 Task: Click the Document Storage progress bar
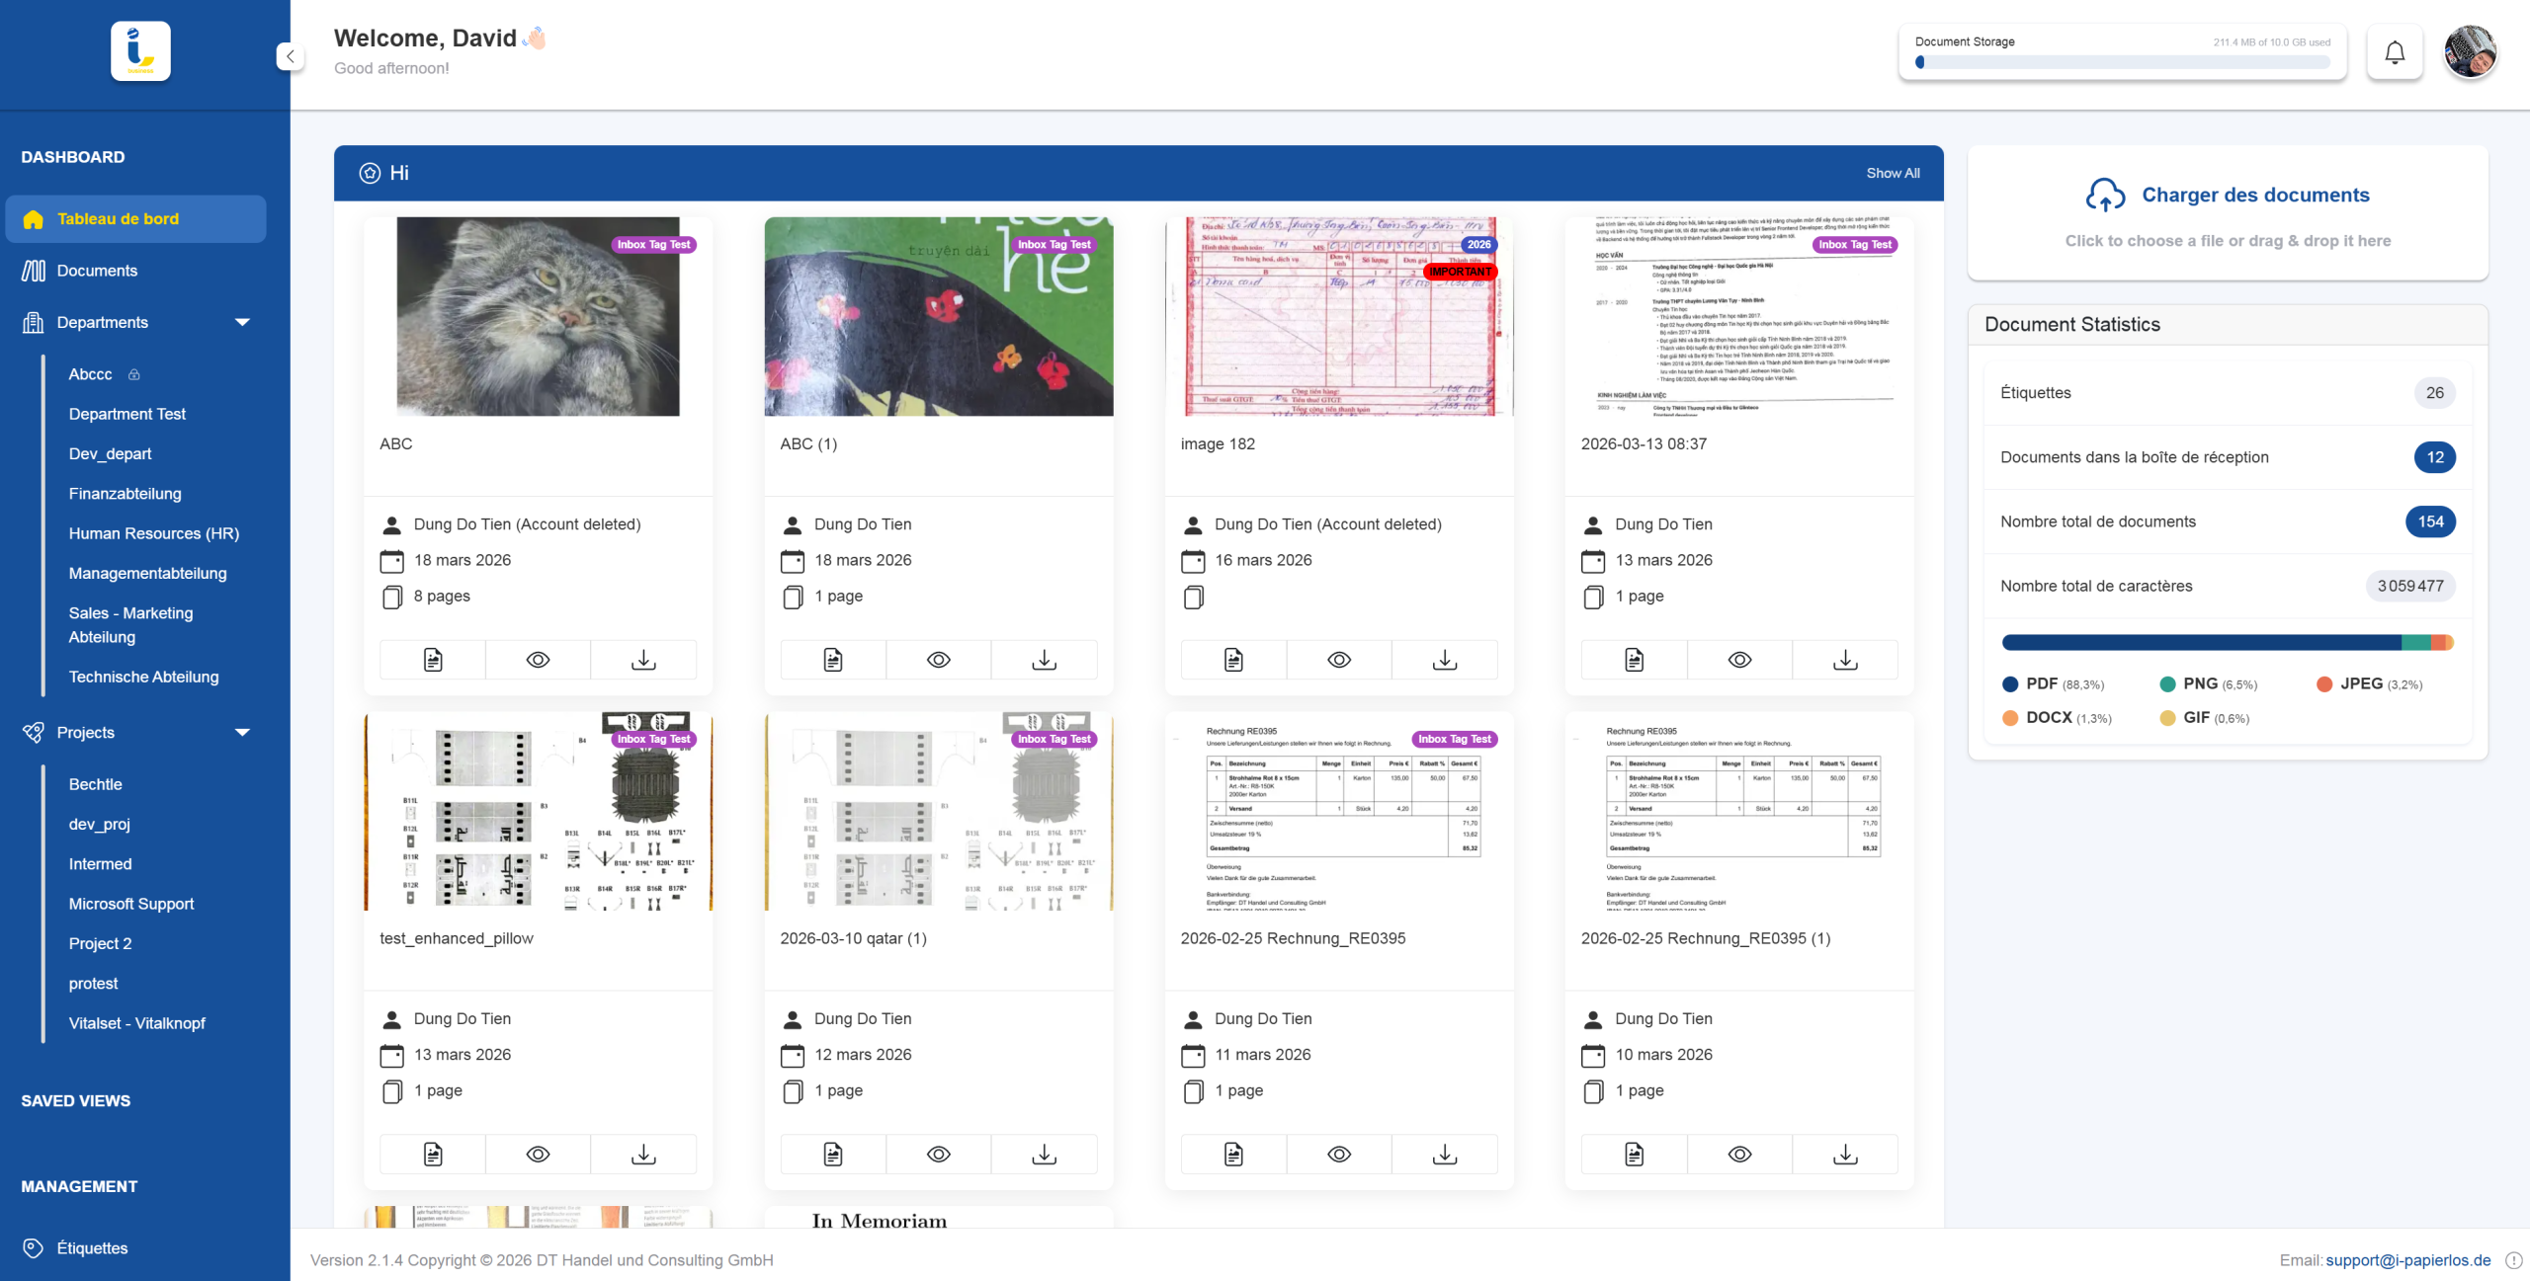(2122, 62)
